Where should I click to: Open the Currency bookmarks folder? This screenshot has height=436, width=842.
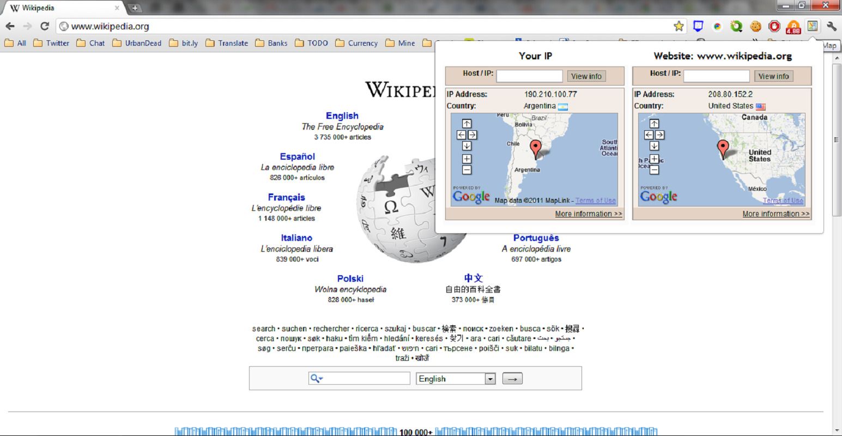click(357, 43)
